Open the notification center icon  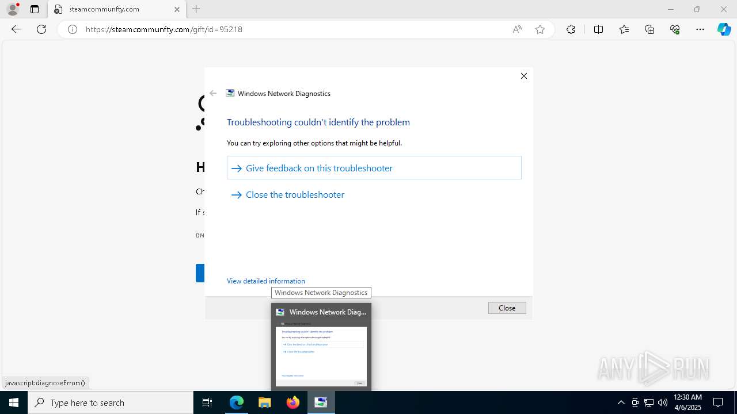point(719,402)
